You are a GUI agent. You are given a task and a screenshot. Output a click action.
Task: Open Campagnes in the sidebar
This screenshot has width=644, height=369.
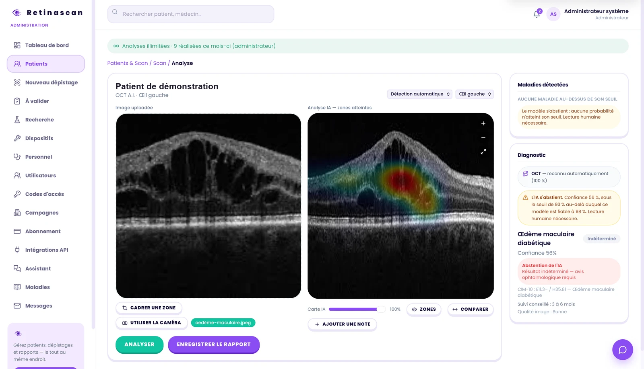tap(46, 213)
